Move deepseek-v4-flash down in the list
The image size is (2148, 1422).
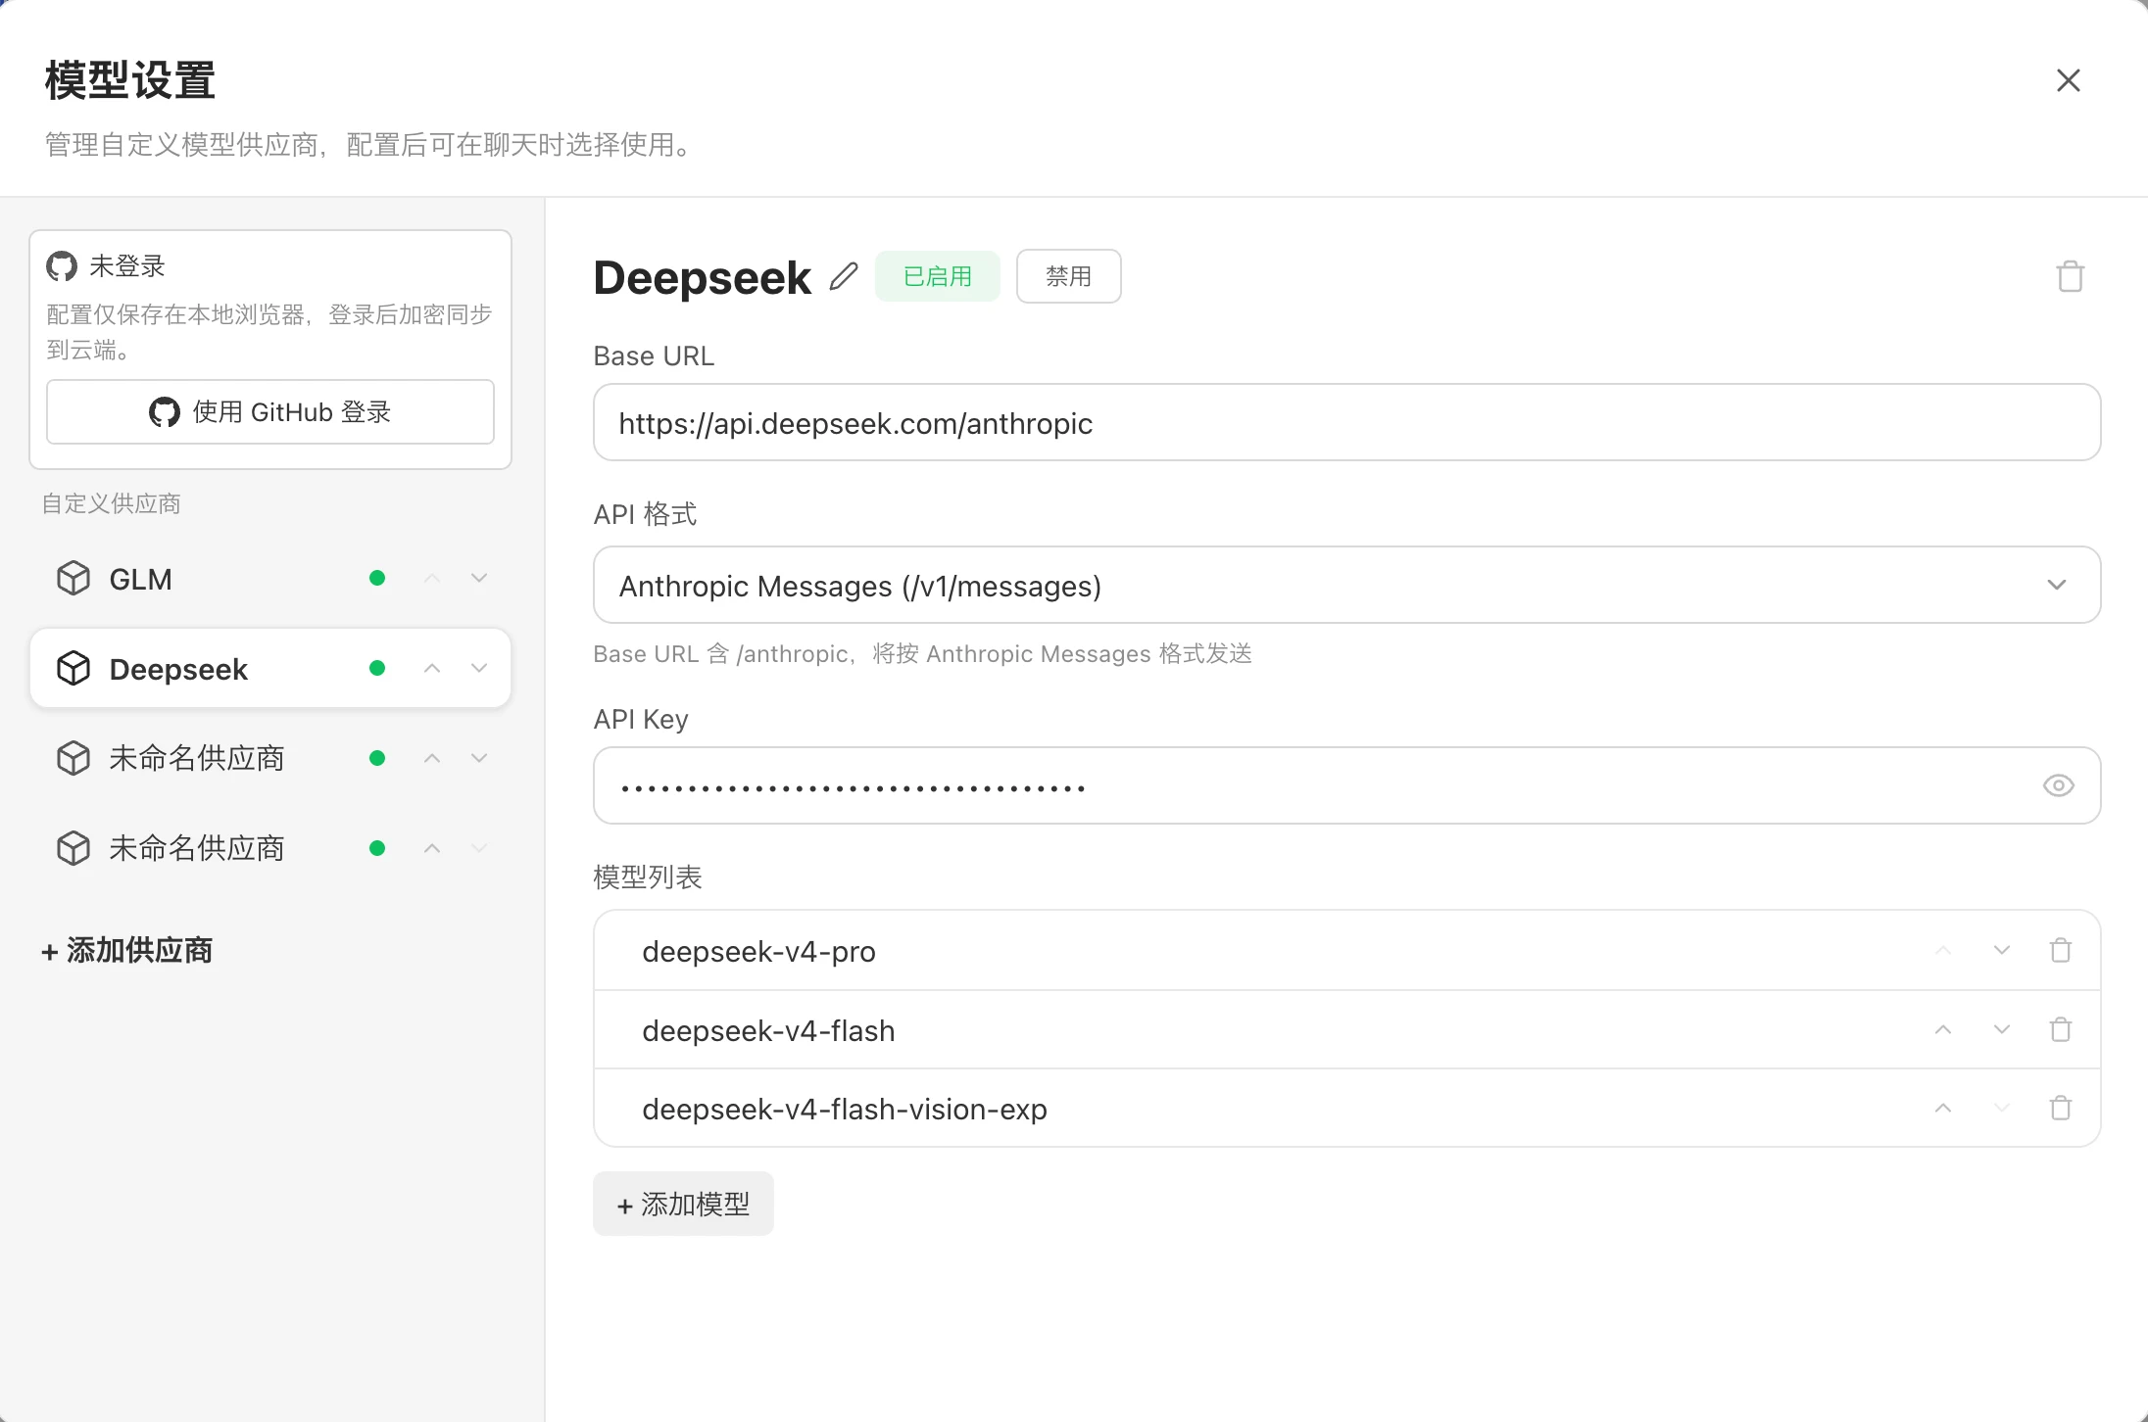point(2002,1029)
